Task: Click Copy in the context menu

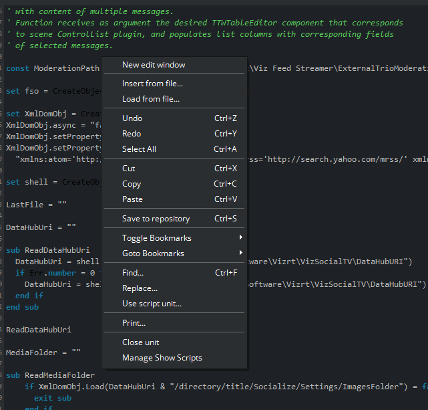Action: pos(132,184)
